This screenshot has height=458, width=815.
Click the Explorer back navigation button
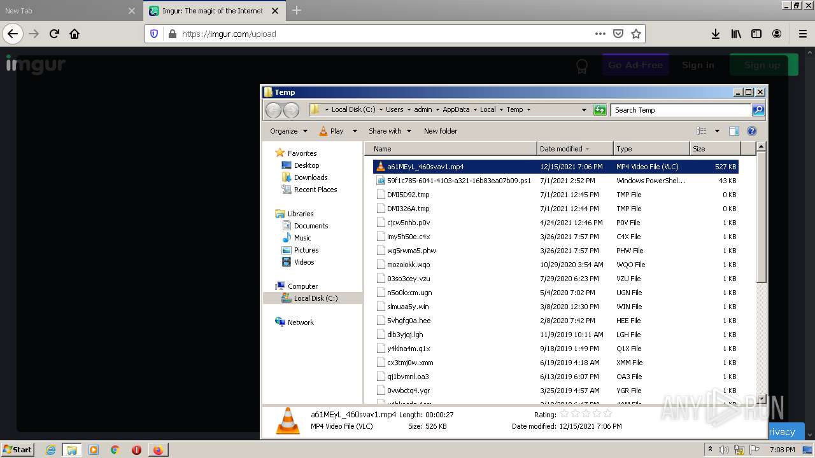[x=273, y=110]
